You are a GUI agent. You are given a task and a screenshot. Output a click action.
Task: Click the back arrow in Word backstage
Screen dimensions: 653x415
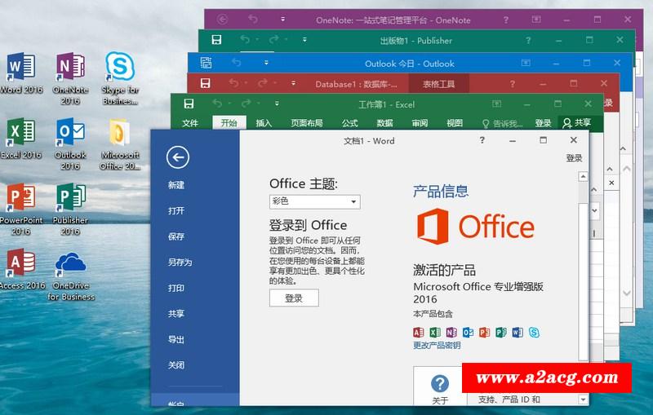(177, 157)
